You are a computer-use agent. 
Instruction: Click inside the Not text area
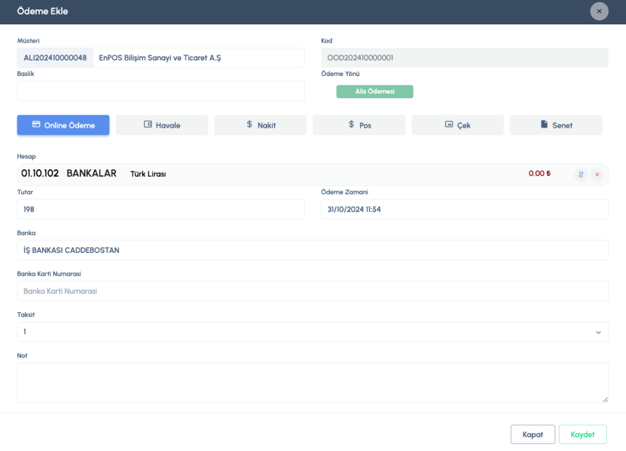312,382
